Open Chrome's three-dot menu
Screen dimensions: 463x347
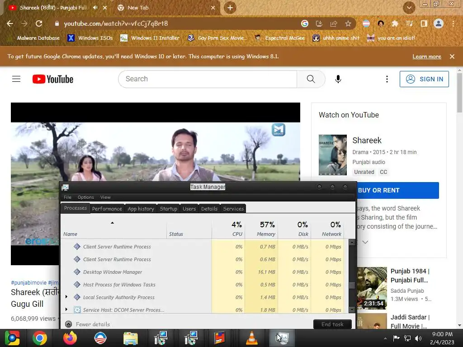(x=453, y=23)
